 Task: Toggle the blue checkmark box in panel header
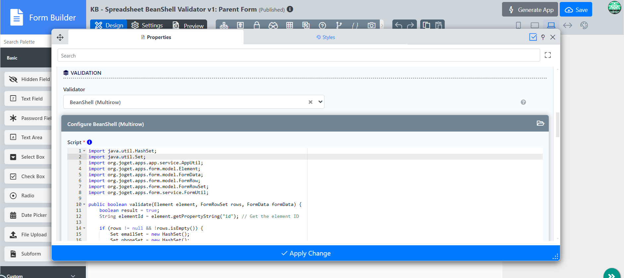[x=533, y=37]
